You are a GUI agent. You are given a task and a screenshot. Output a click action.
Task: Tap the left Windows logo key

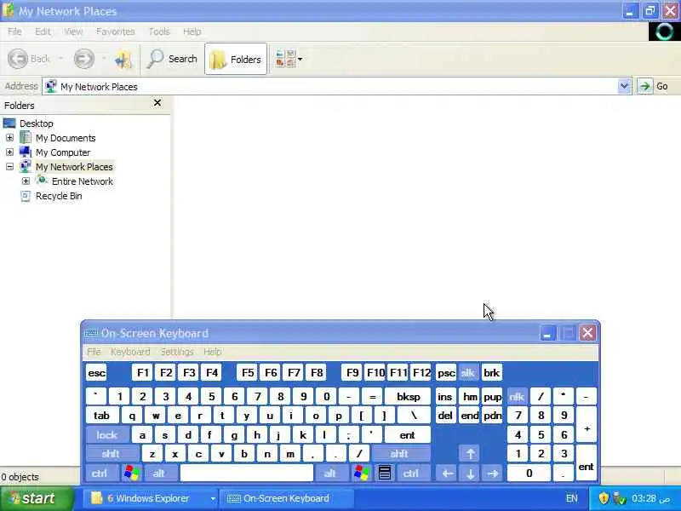[132, 474]
